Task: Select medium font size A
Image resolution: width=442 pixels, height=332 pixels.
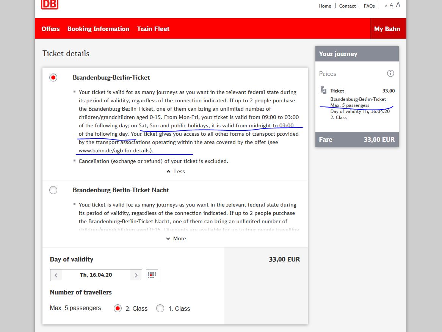Action: 391,5
